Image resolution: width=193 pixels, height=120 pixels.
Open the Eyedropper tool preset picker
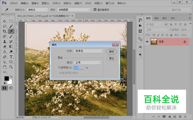(x=8, y=10)
